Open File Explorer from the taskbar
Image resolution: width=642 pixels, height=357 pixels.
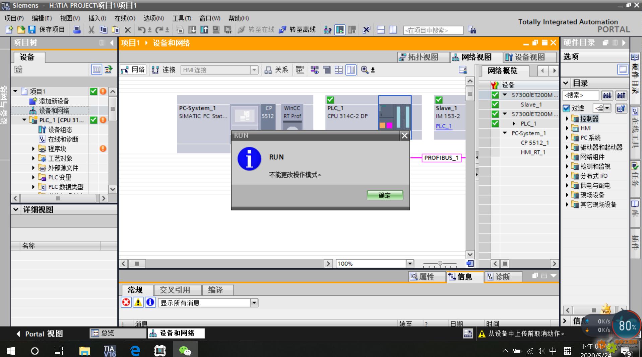[x=84, y=351]
